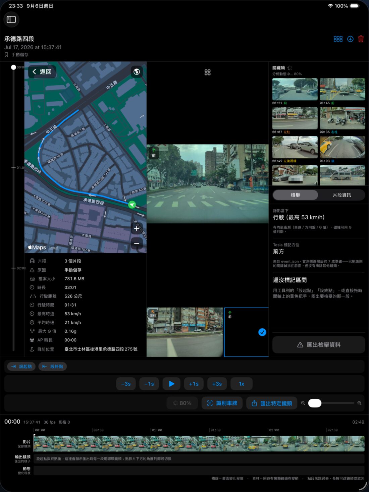369x492 pixels.
Task: Toggle the sidebar panel icon
Action: pos(11,19)
